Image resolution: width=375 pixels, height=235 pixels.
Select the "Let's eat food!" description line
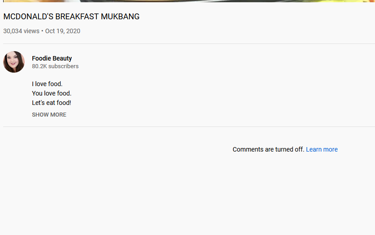coord(52,103)
